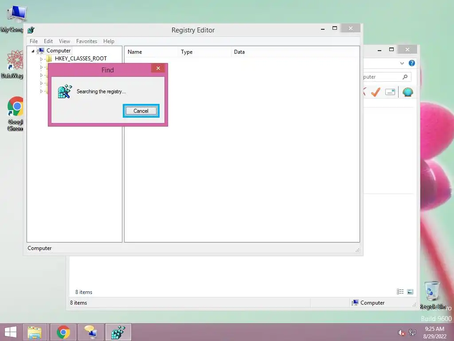
Task: Click the Name column header
Action: pos(152,52)
